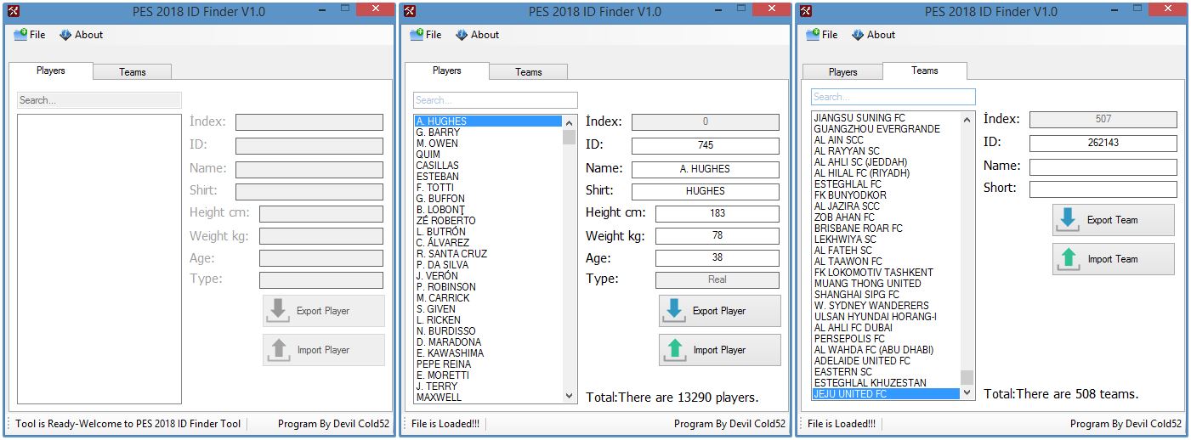Viewport: 1191px width, 440px height.
Task: Click scroll-down arrow of teams list
Action: [967, 393]
